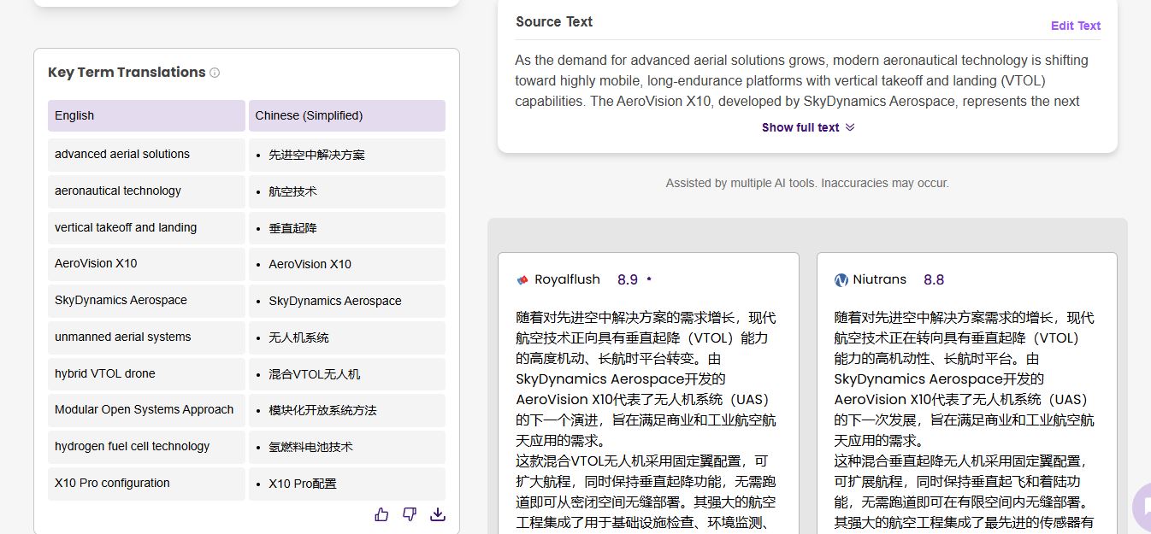This screenshot has height=534, width=1151.
Task: Click the hydrogen fuel cell technology term
Action: [x=132, y=446]
